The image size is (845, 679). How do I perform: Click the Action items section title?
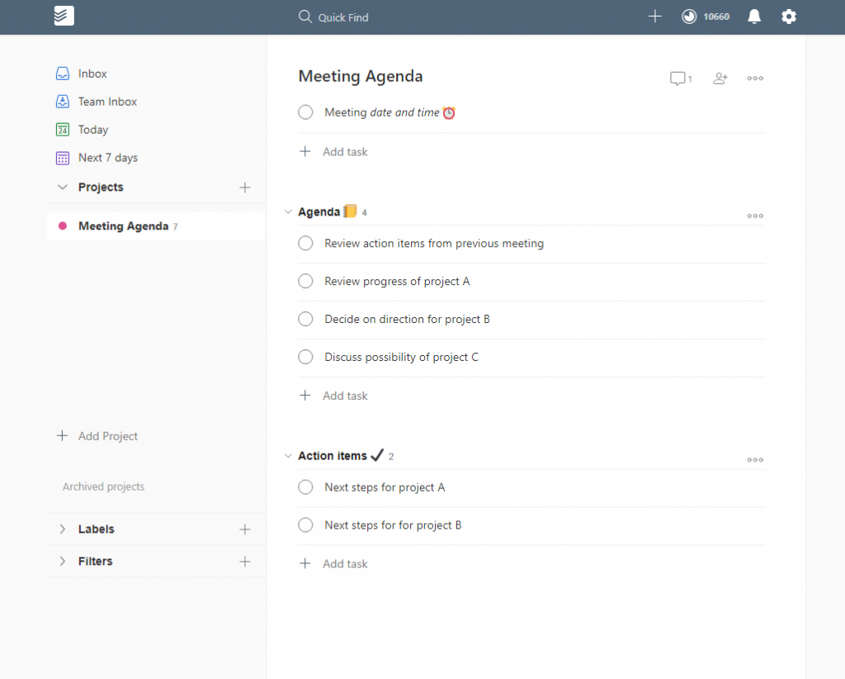pyautogui.click(x=333, y=456)
